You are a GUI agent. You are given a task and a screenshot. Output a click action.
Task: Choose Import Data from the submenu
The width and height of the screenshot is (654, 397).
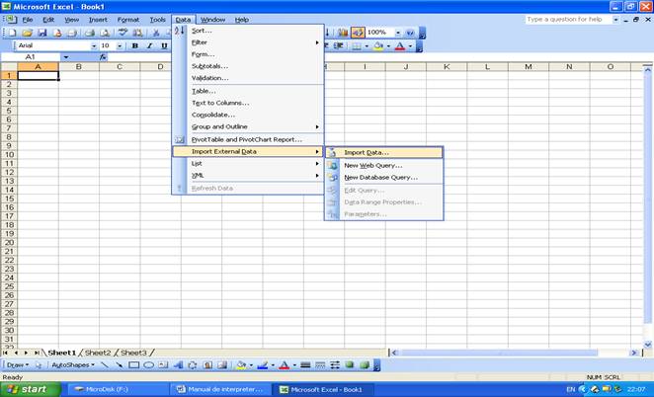click(x=367, y=152)
